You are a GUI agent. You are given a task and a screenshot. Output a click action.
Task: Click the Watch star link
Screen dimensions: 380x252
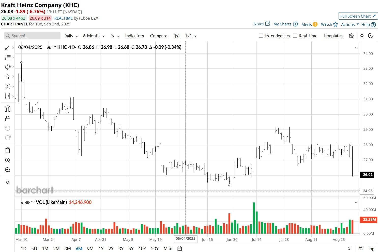pyautogui.click(x=329, y=24)
